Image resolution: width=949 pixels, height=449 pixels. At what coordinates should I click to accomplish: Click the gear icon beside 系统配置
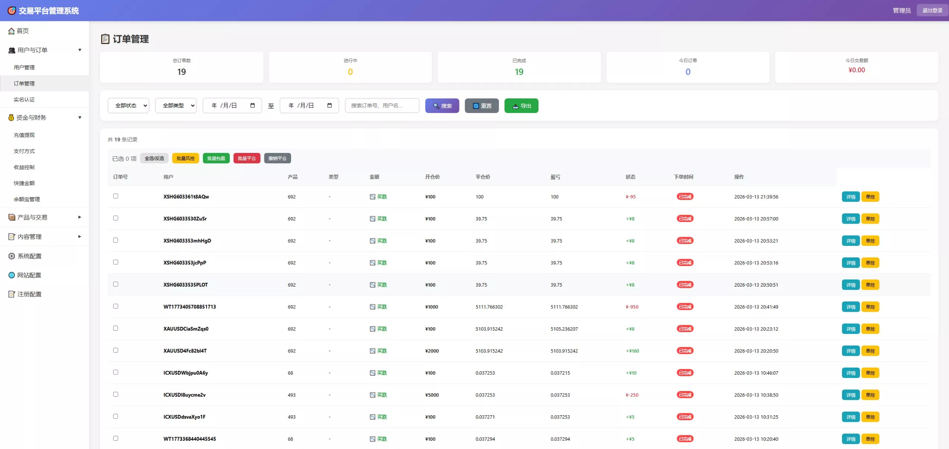[12, 256]
